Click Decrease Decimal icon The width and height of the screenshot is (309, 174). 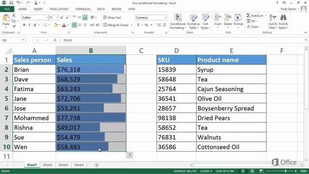click(x=165, y=25)
